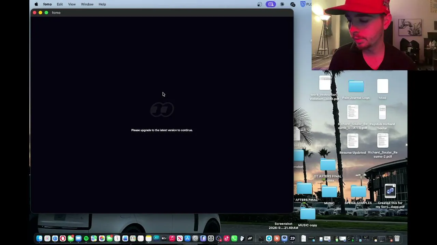Open the fomo application menu
This screenshot has height=245, width=437.
click(47, 4)
